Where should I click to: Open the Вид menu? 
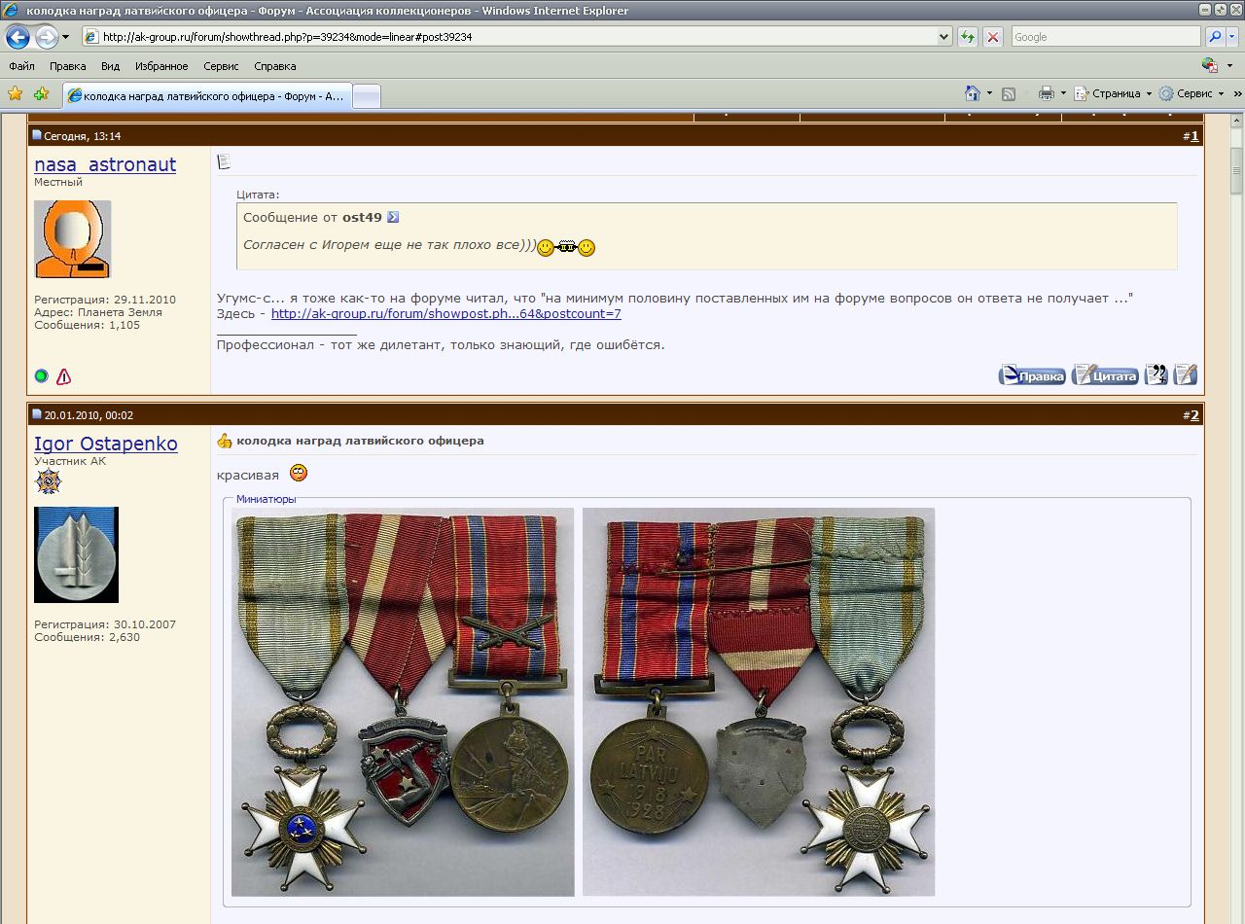tap(110, 66)
